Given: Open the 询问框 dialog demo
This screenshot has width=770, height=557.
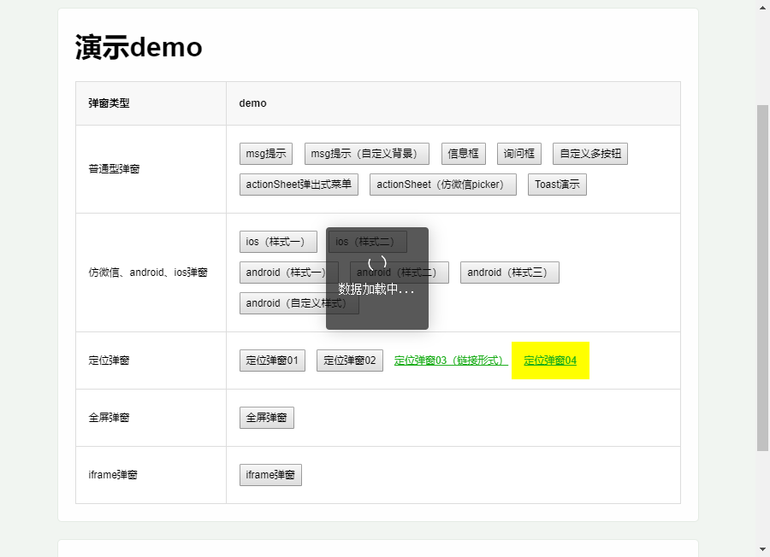Looking at the screenshot, I should coord(519,154).
